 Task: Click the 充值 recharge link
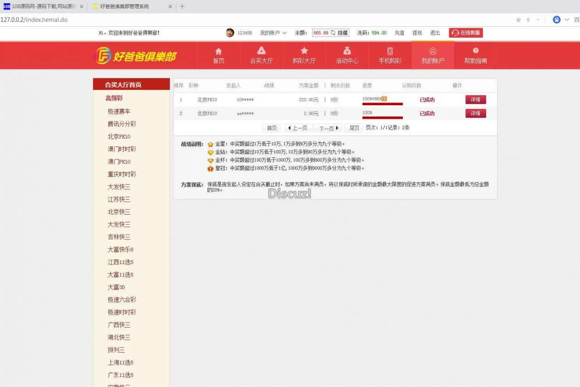click(x=399, y=33)
